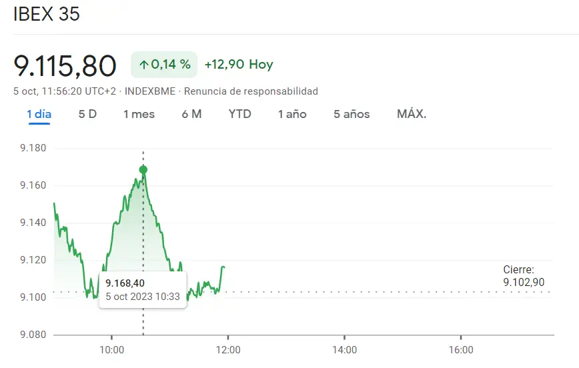This screenshot has width=579, height=368.
Task: Switch to the 1 año tab
Action: [x=292, y=114]
